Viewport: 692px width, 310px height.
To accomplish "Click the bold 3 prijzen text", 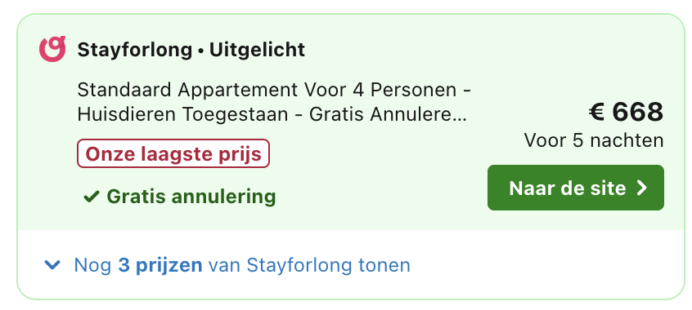I will pyautogui.click(x=160, y=265).
